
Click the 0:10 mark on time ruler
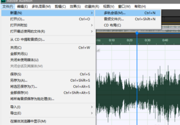112,40
